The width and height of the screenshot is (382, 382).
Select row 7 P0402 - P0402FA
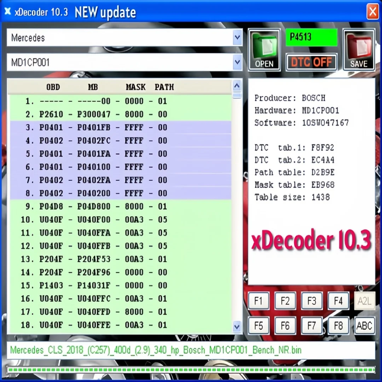coord(121,180)
